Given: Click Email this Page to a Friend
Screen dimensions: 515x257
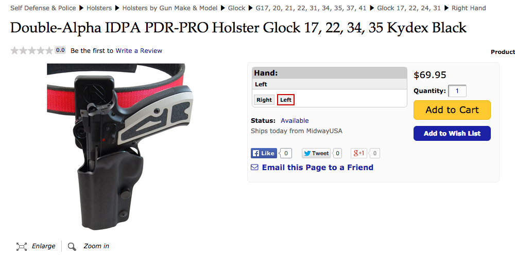Looking at the screenshot, I should pos(318,168).
